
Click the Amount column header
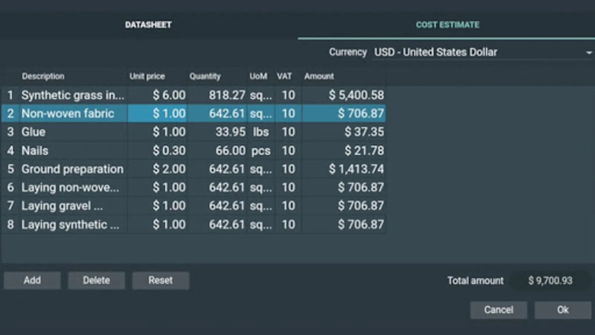tap(319, 76)
